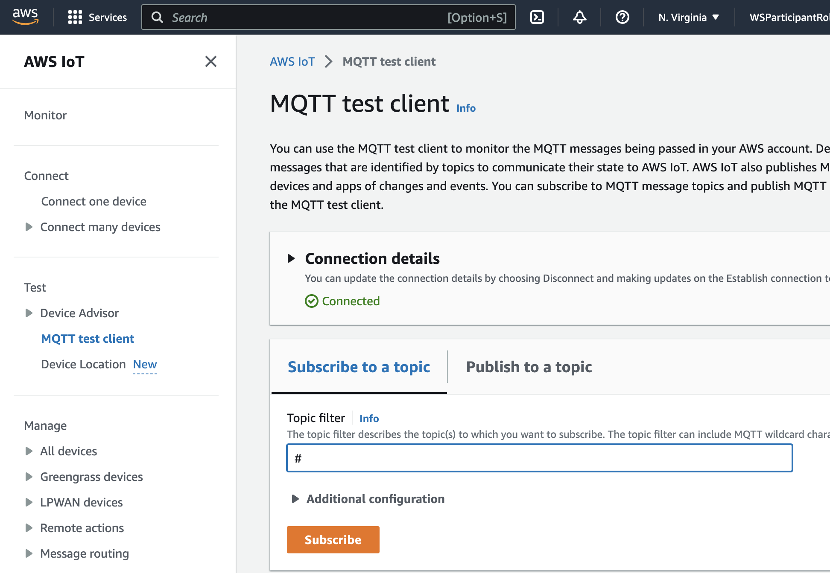Open Monitor in the sidebar

point(45,115)
